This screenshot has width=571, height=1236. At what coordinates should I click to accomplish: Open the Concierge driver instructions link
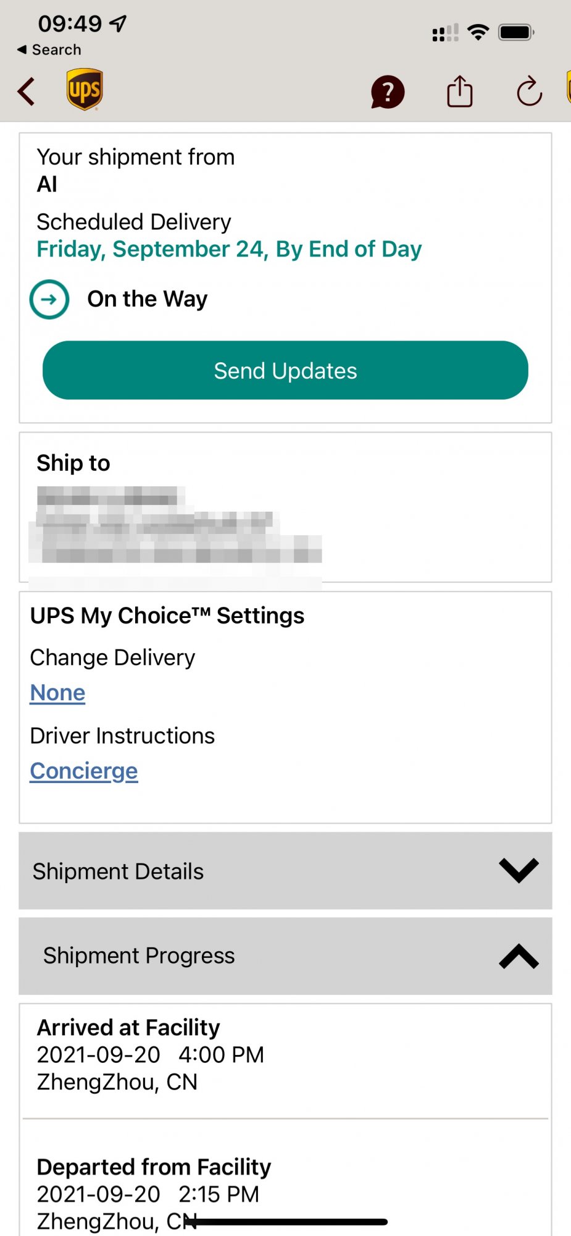coord(84,771)
